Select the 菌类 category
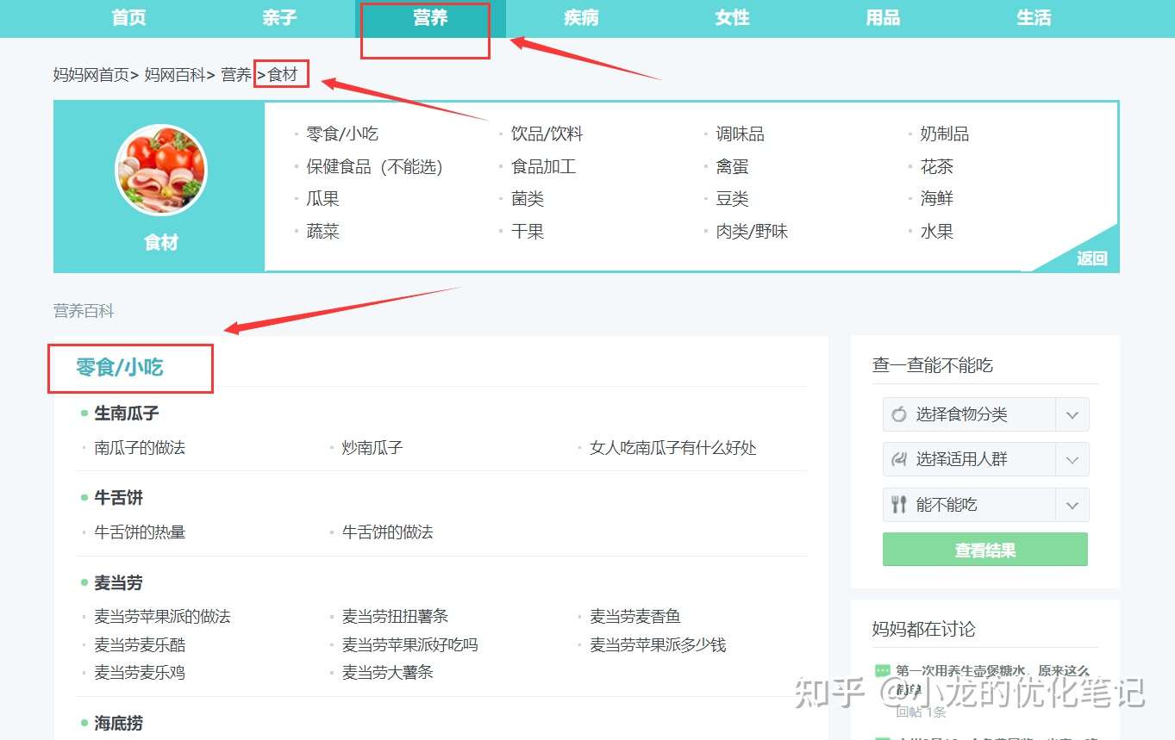Viewport: 1175px width, 740px height. coord(528,198)
